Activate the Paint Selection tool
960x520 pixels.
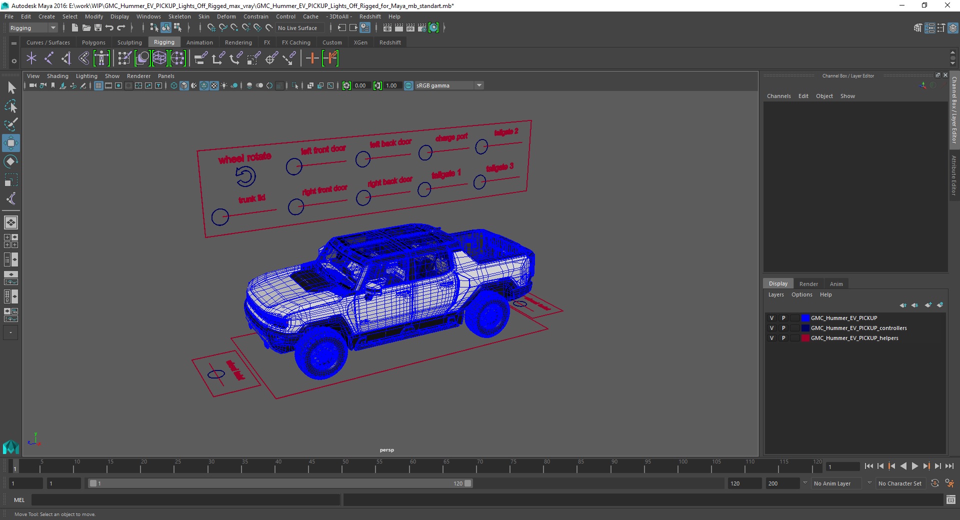[11, 124]
